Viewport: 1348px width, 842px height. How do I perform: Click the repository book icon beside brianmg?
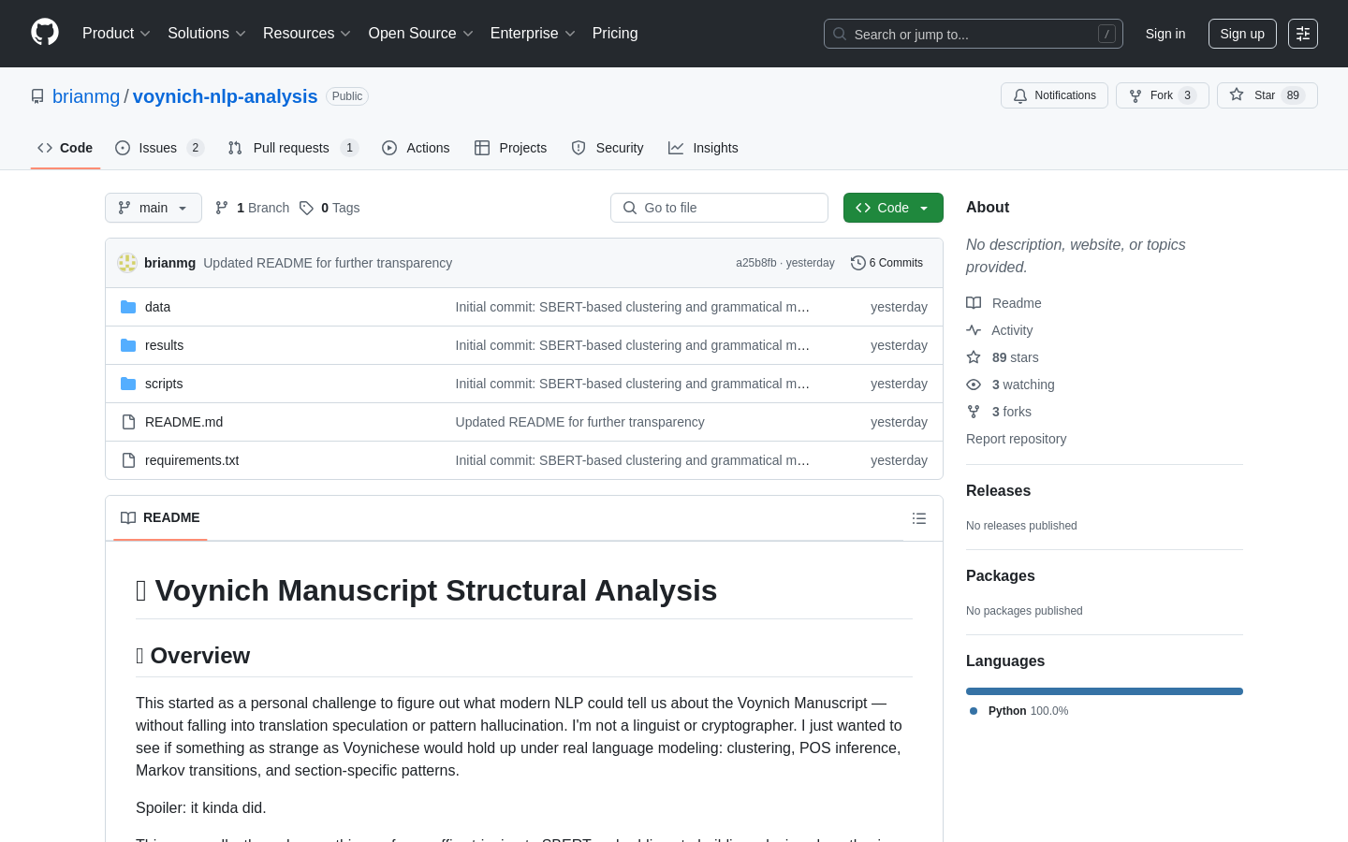37,96
